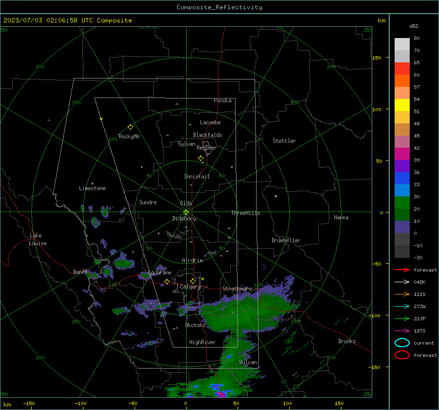This screenshot has height=410, width=439.
Task: Click the magenta 18TS arrow icon
Action: (x=402, y=331)
